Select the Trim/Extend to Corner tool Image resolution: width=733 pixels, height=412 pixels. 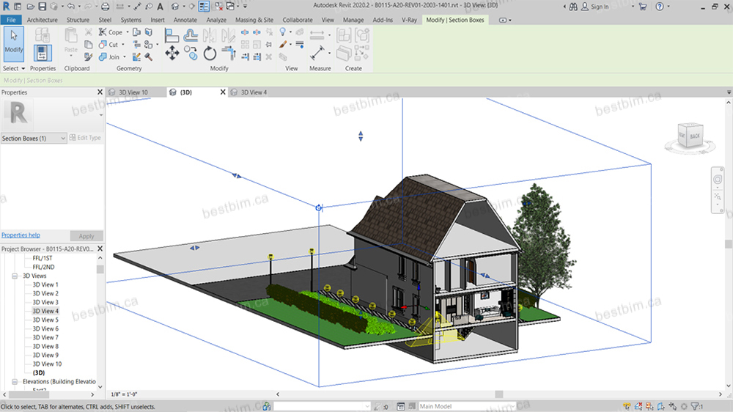point(228,53)
